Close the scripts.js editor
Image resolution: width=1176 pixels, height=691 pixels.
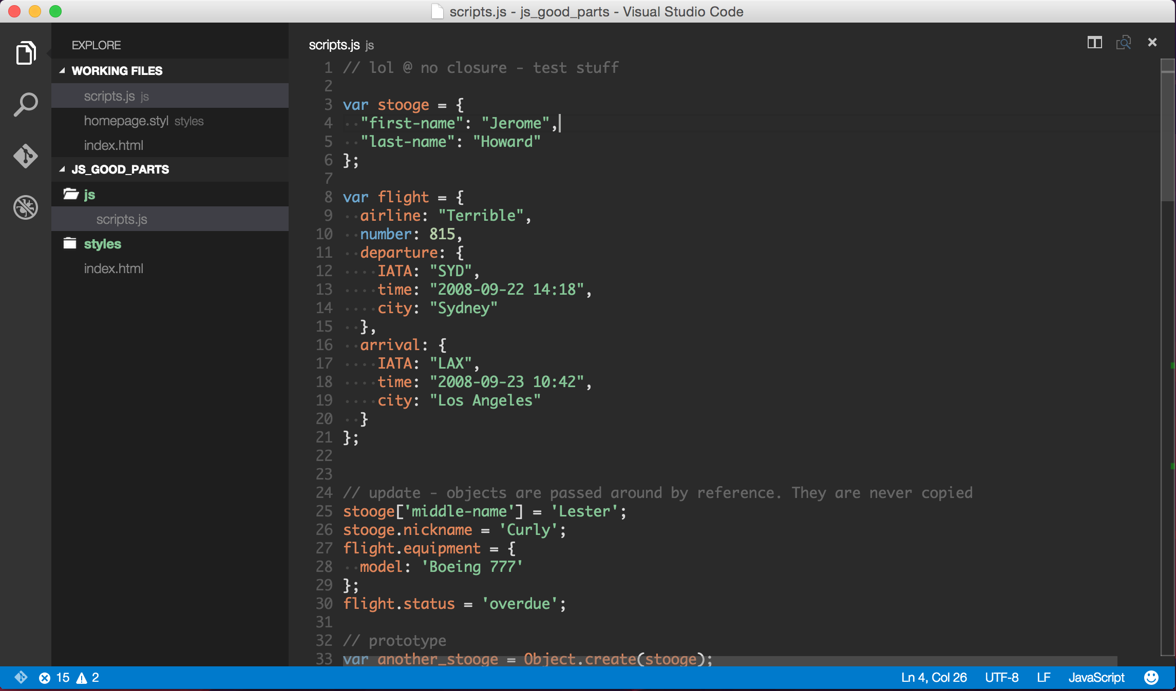pyautogui.click(x=1152, y=43)
